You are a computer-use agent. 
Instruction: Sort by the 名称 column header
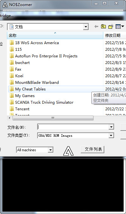pyautogui.click(x=55, y=36)
